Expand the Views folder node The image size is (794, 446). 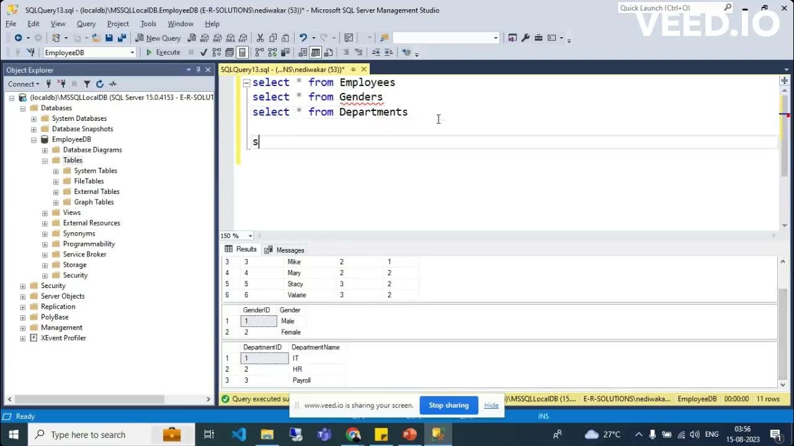coord(45,212)
